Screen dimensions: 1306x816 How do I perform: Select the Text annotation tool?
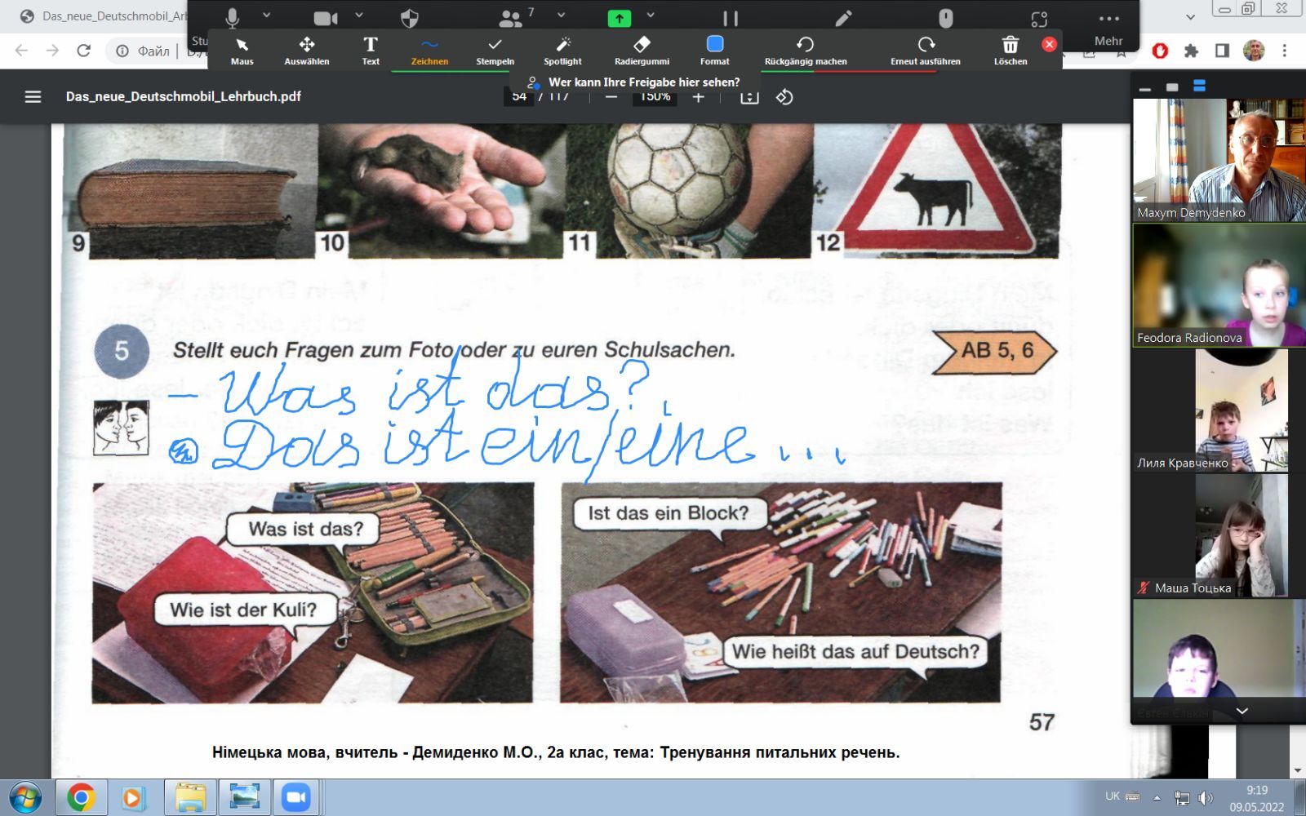click(371, 50)
